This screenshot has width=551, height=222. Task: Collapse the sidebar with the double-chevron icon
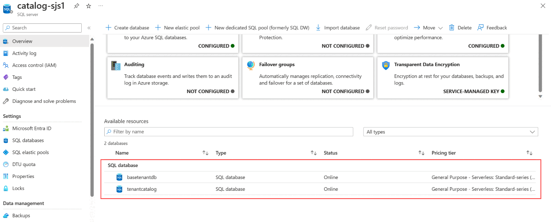tap(89, 28)
